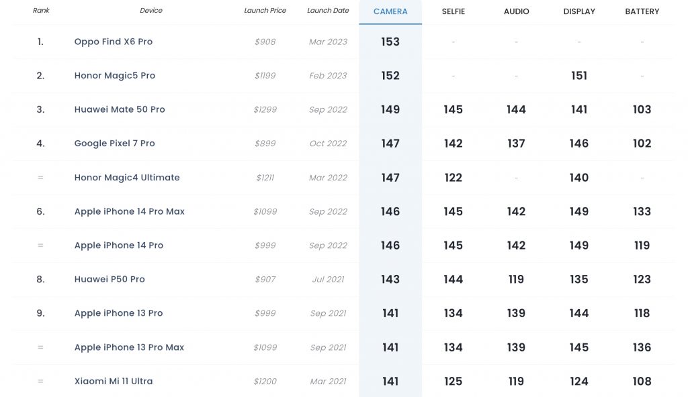Open the Huawei P50 Pro link

(110, 279)
